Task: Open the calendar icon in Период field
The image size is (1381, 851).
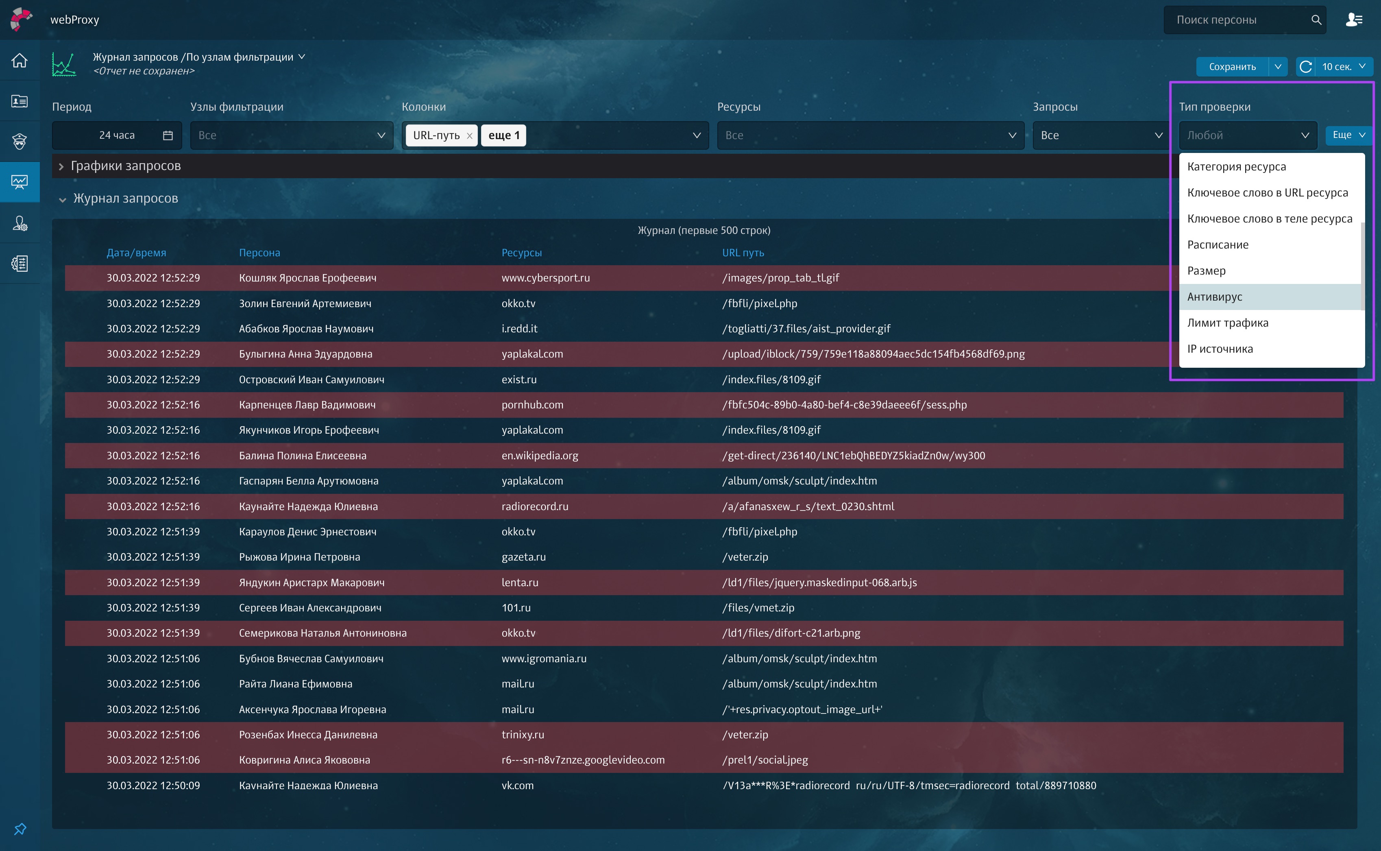Action: pyautogui.click(x=168, y=135)
